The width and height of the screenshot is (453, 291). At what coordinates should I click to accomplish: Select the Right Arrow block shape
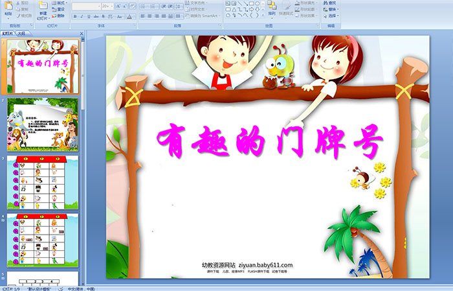pyautogui.click(x=252, y=10)
